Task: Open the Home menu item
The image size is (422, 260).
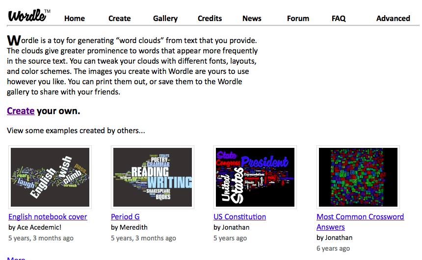Action: (x=75, y=19)
